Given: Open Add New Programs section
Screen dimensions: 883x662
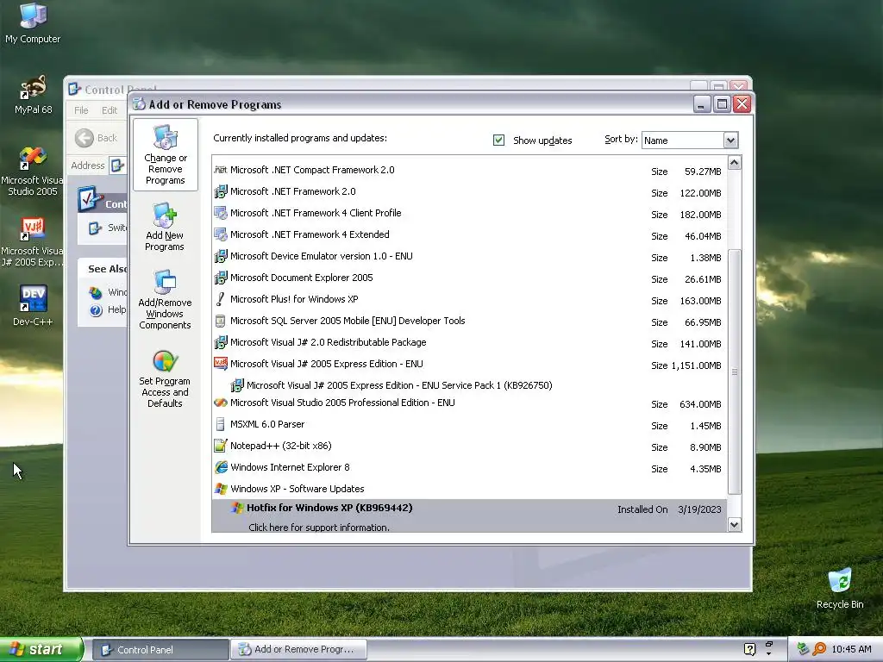Looking at the screenshot, I should click(x=165, y=227).
